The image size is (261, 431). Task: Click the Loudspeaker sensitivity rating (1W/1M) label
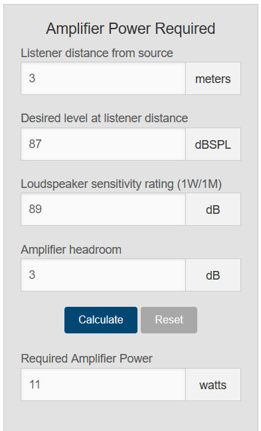122,184
